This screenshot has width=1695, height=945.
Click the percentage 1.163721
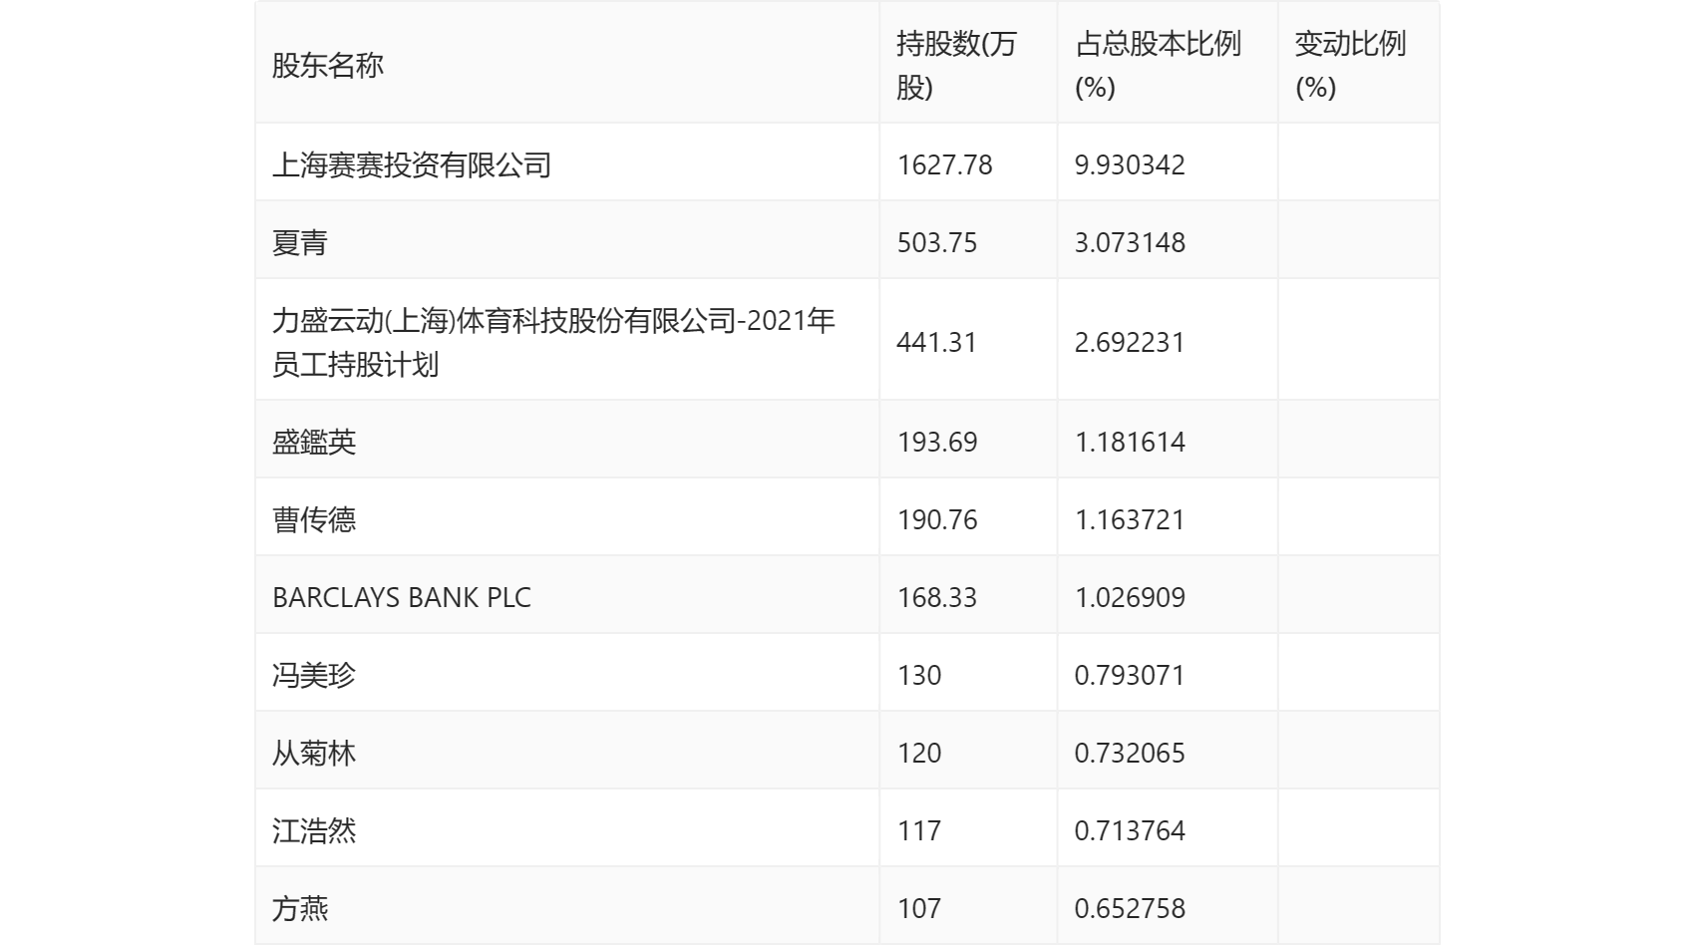coord(1130,519)
